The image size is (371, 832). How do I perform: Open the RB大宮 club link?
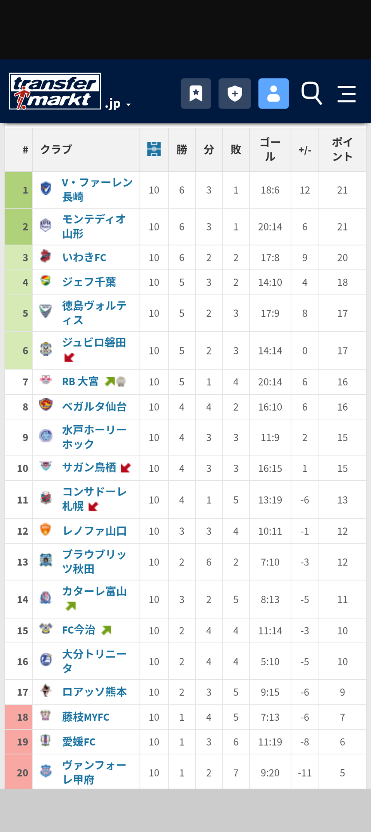click(80, 381)
